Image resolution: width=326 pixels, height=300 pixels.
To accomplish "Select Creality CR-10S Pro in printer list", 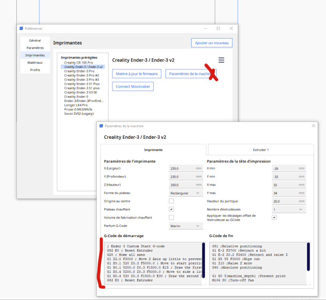I will click(x=78, y=62).
